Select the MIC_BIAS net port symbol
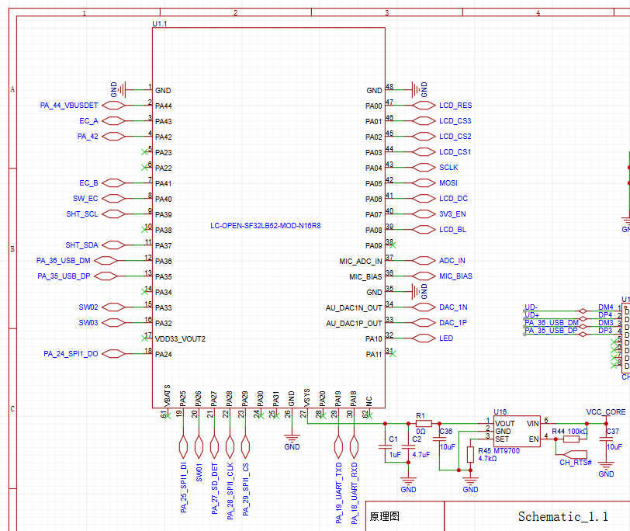 point(424,276)
